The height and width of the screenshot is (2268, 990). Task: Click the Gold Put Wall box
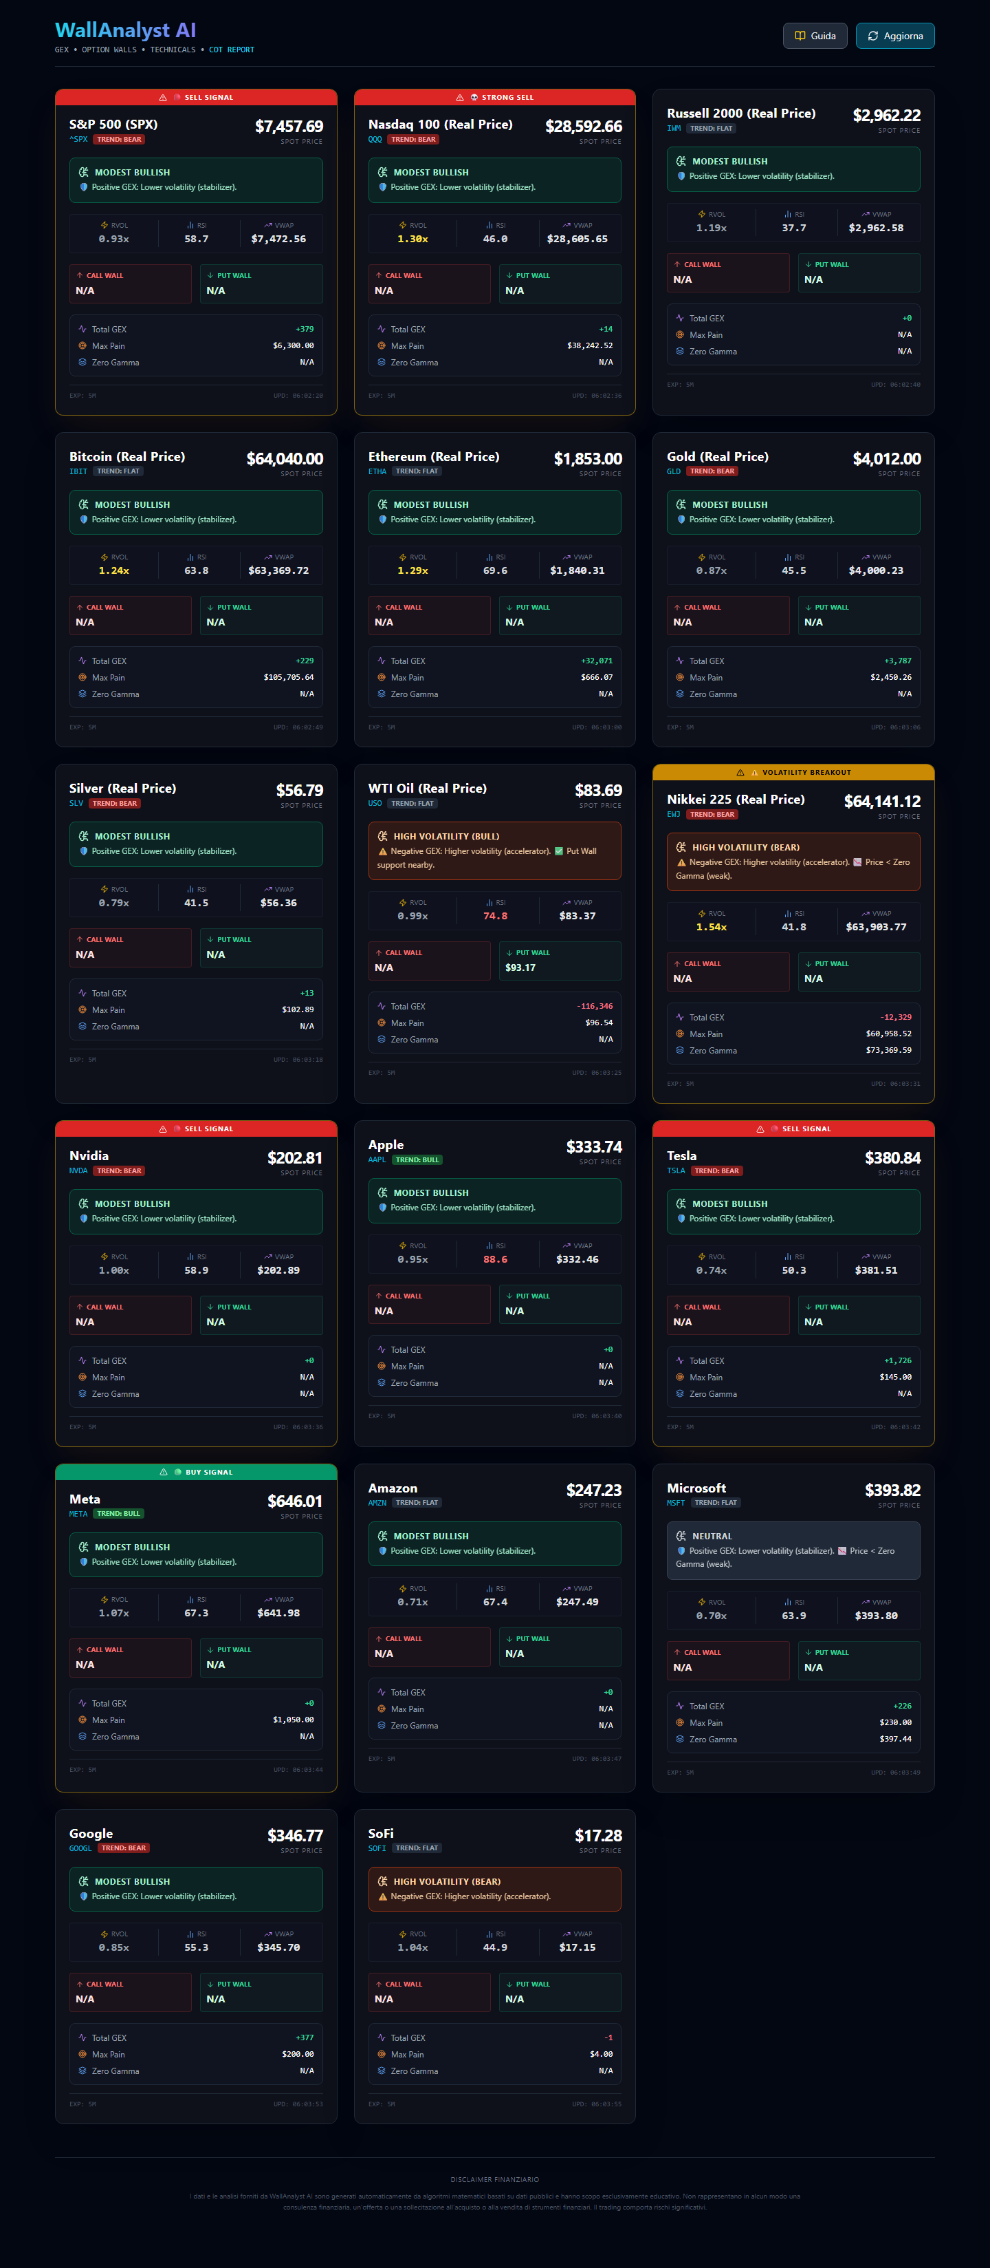coord(859,615)
